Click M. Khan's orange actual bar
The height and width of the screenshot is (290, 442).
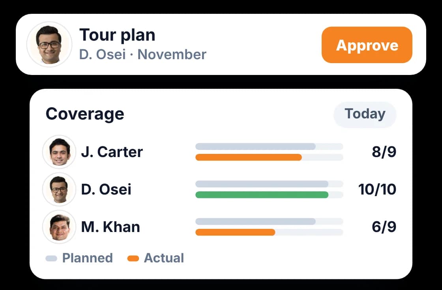[x=235, y=232]
